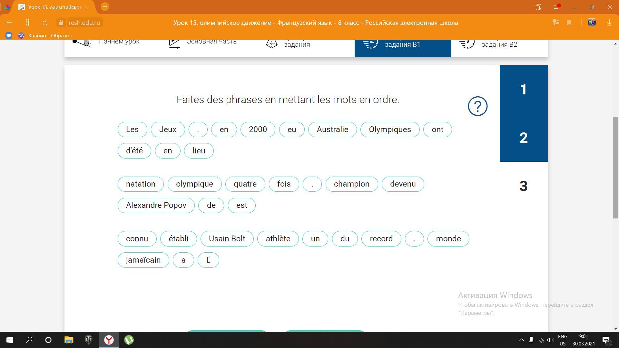This screenshot has height=348, width=619.
Task: Switch ENG US keyboard language indicator
Action: click(563, 340)
